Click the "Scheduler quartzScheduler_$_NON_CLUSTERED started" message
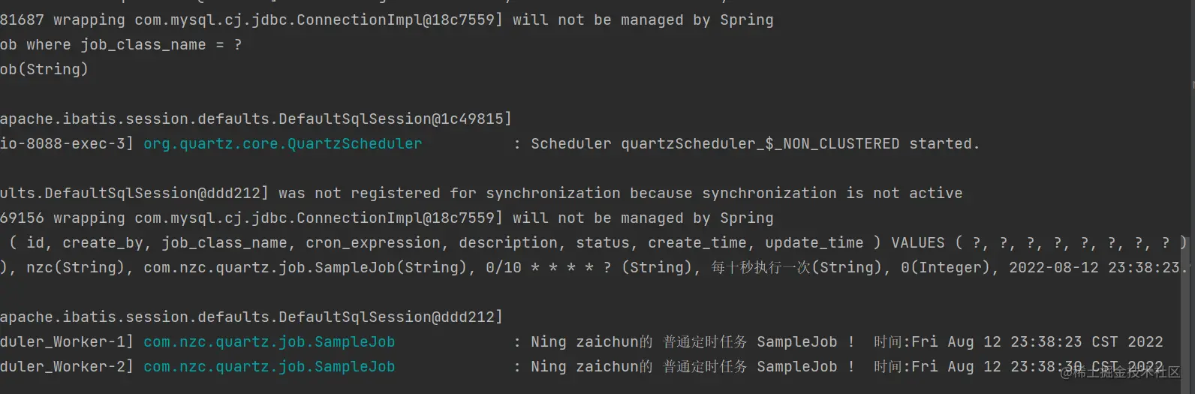This screenshot has height=394, width=1195. 754,143
